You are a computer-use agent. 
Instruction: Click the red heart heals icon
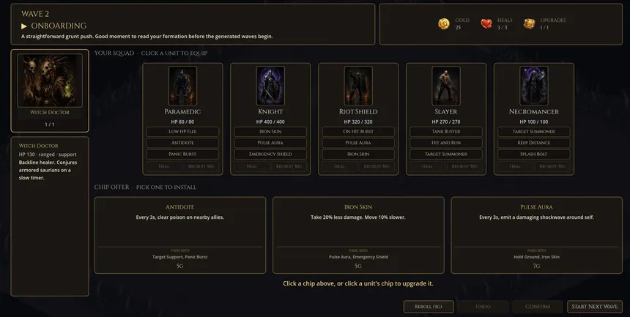(486, 24)
